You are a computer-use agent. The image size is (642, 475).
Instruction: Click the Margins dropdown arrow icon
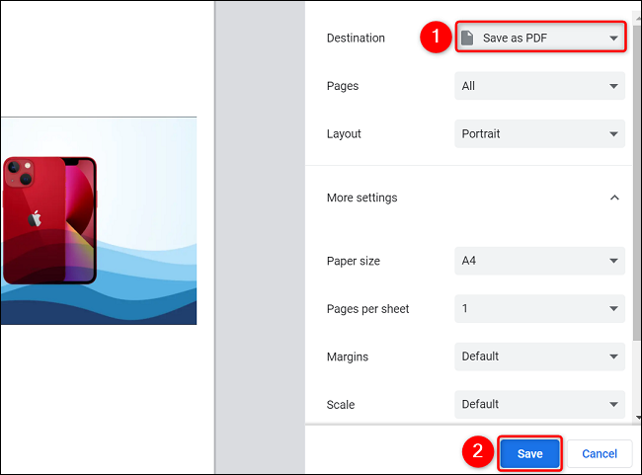tap(613, 356)
